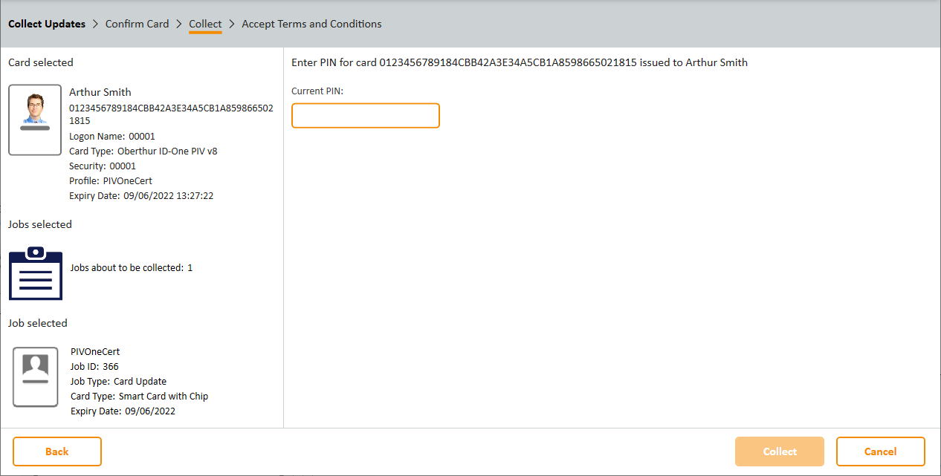Click the card serial number under Arthur Smith
Image resolution: width=941 pixels, height=476 pixels.
click(171, 108)
